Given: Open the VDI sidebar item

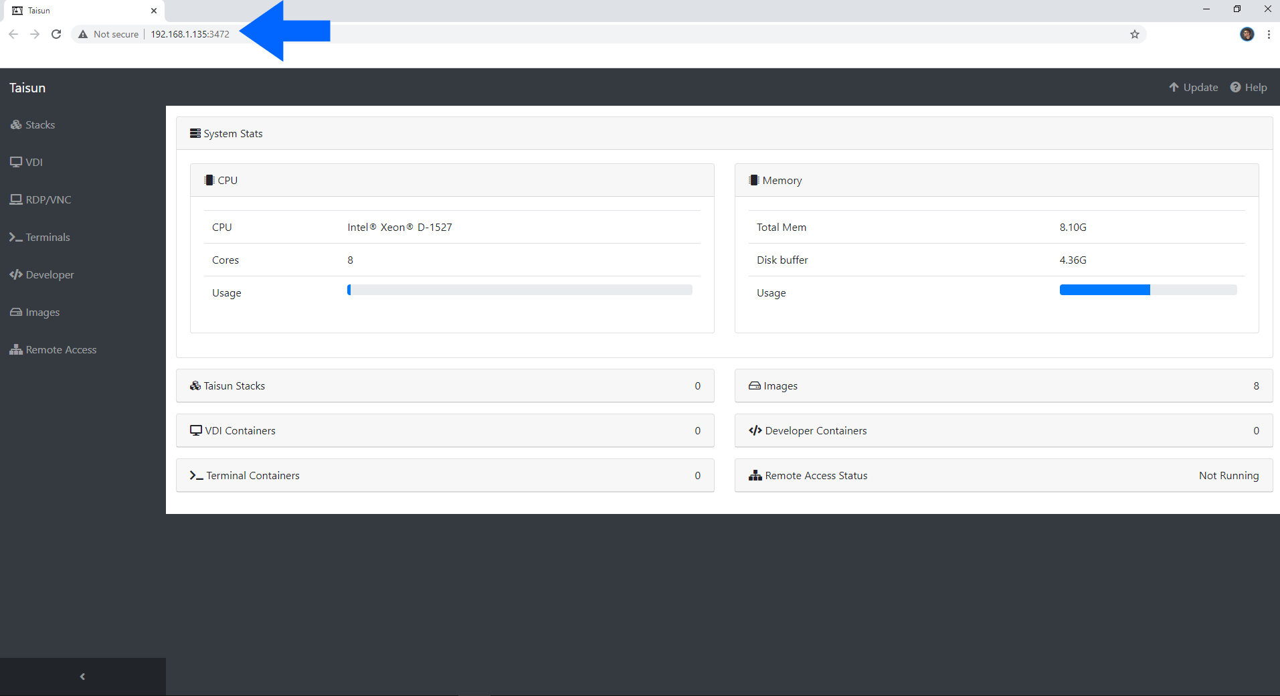Looking at the screenshot, I should 26,163.
